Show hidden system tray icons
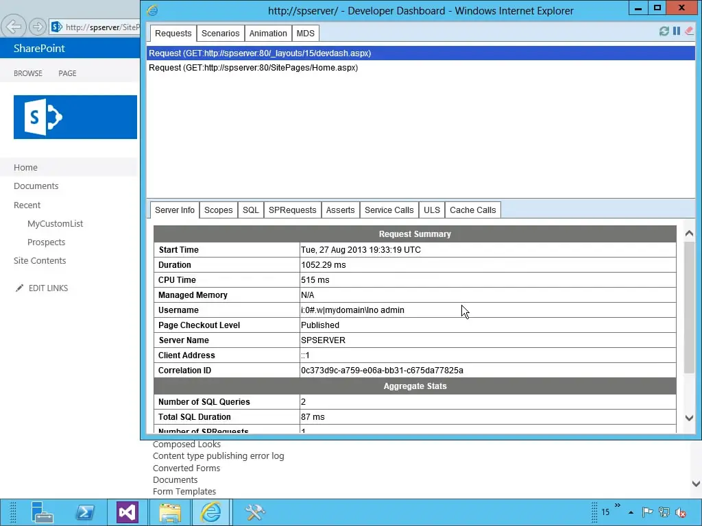The width and height of the screenshot is (702, 526). tap(631, 512)
